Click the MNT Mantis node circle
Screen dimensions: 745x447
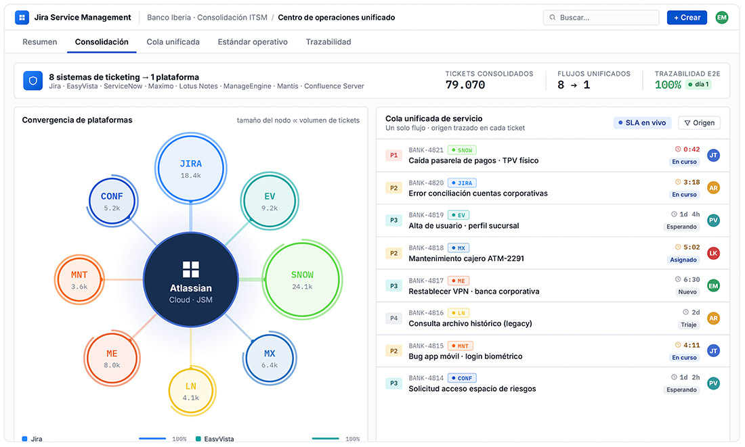[x=79, y=280]
